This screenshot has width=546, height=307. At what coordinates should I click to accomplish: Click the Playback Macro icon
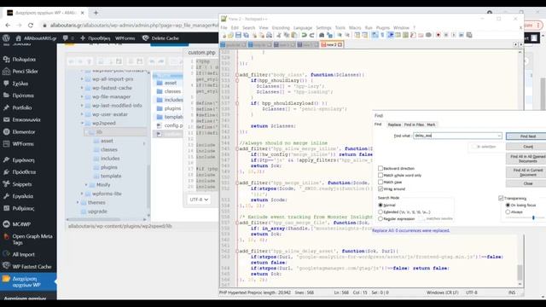coord(453,35)
